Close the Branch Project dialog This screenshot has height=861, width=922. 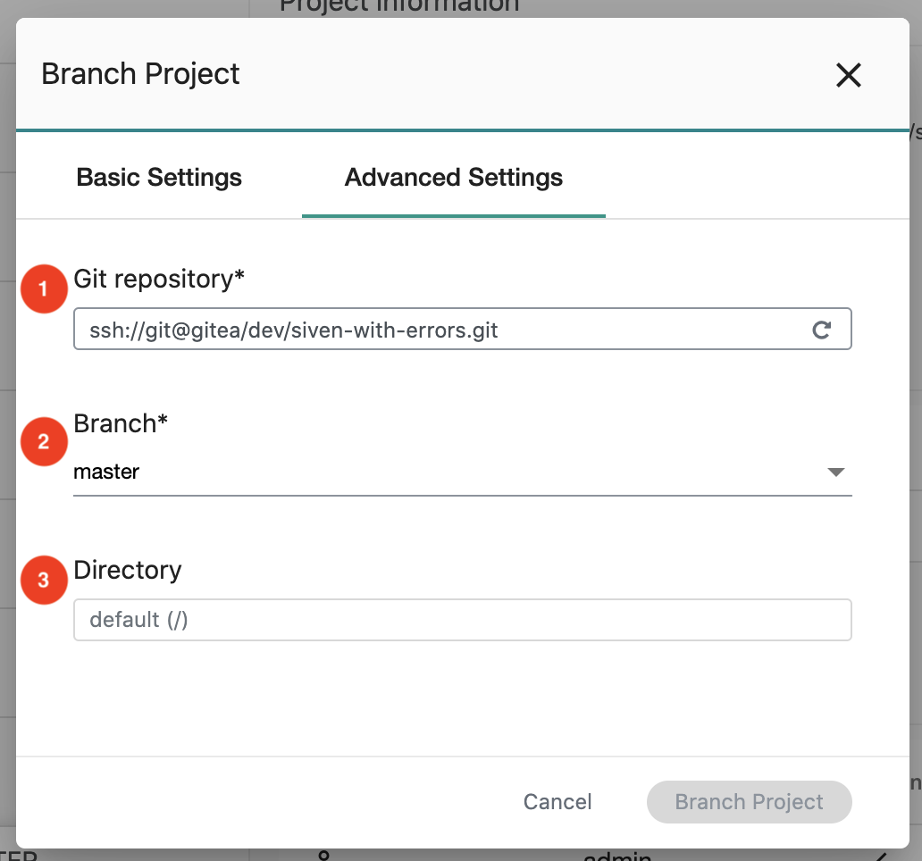click(x=848, y=75)
